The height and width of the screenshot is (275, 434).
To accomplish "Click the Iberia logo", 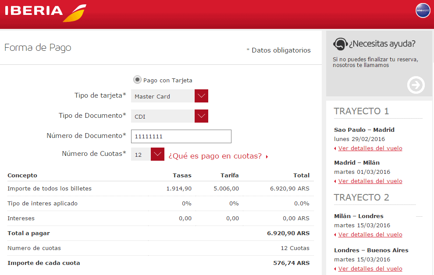I will (x=46, y=13).
